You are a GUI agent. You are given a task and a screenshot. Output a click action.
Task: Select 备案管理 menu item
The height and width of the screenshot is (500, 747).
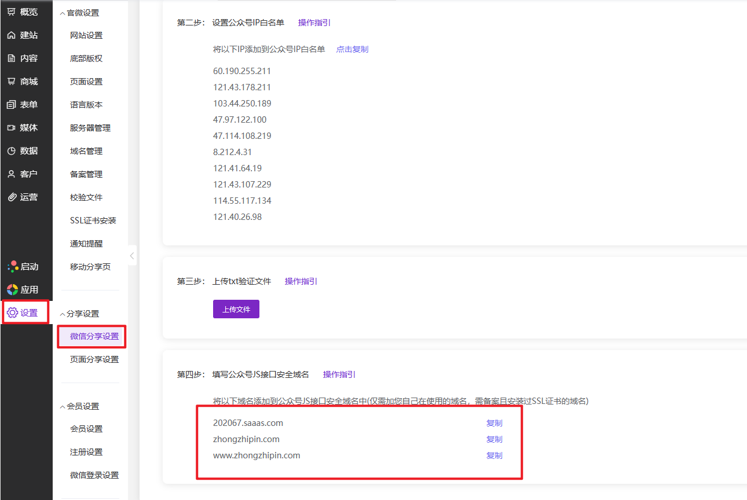coord(86,174)
